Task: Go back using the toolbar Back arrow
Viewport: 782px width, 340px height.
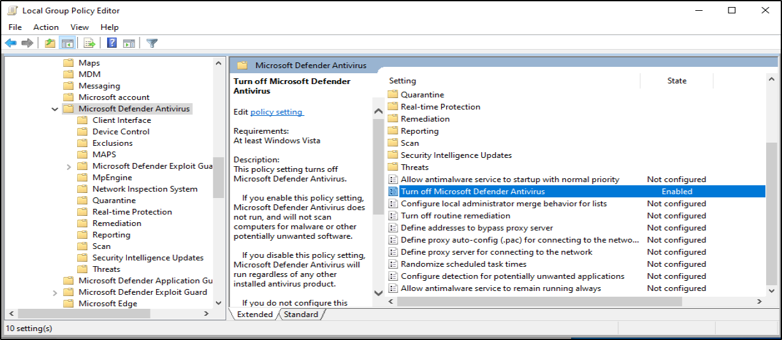Action: tap(11, 43)
